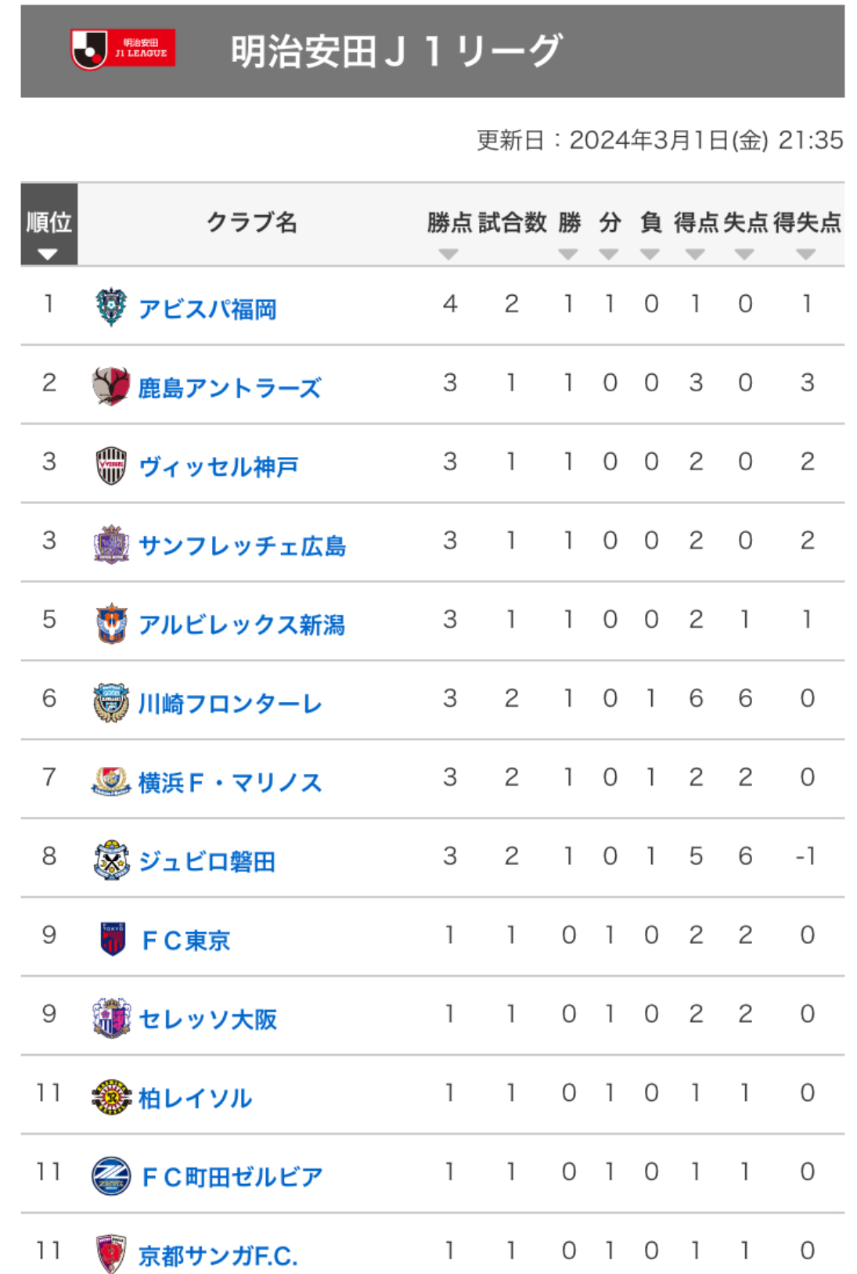Image resolution: width=857 pixels, height=1274 pixels.
Task: Select the Vissel Kobe striped emblem
Action: (111, 465)
